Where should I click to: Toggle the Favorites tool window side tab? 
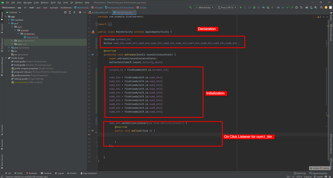2,145
